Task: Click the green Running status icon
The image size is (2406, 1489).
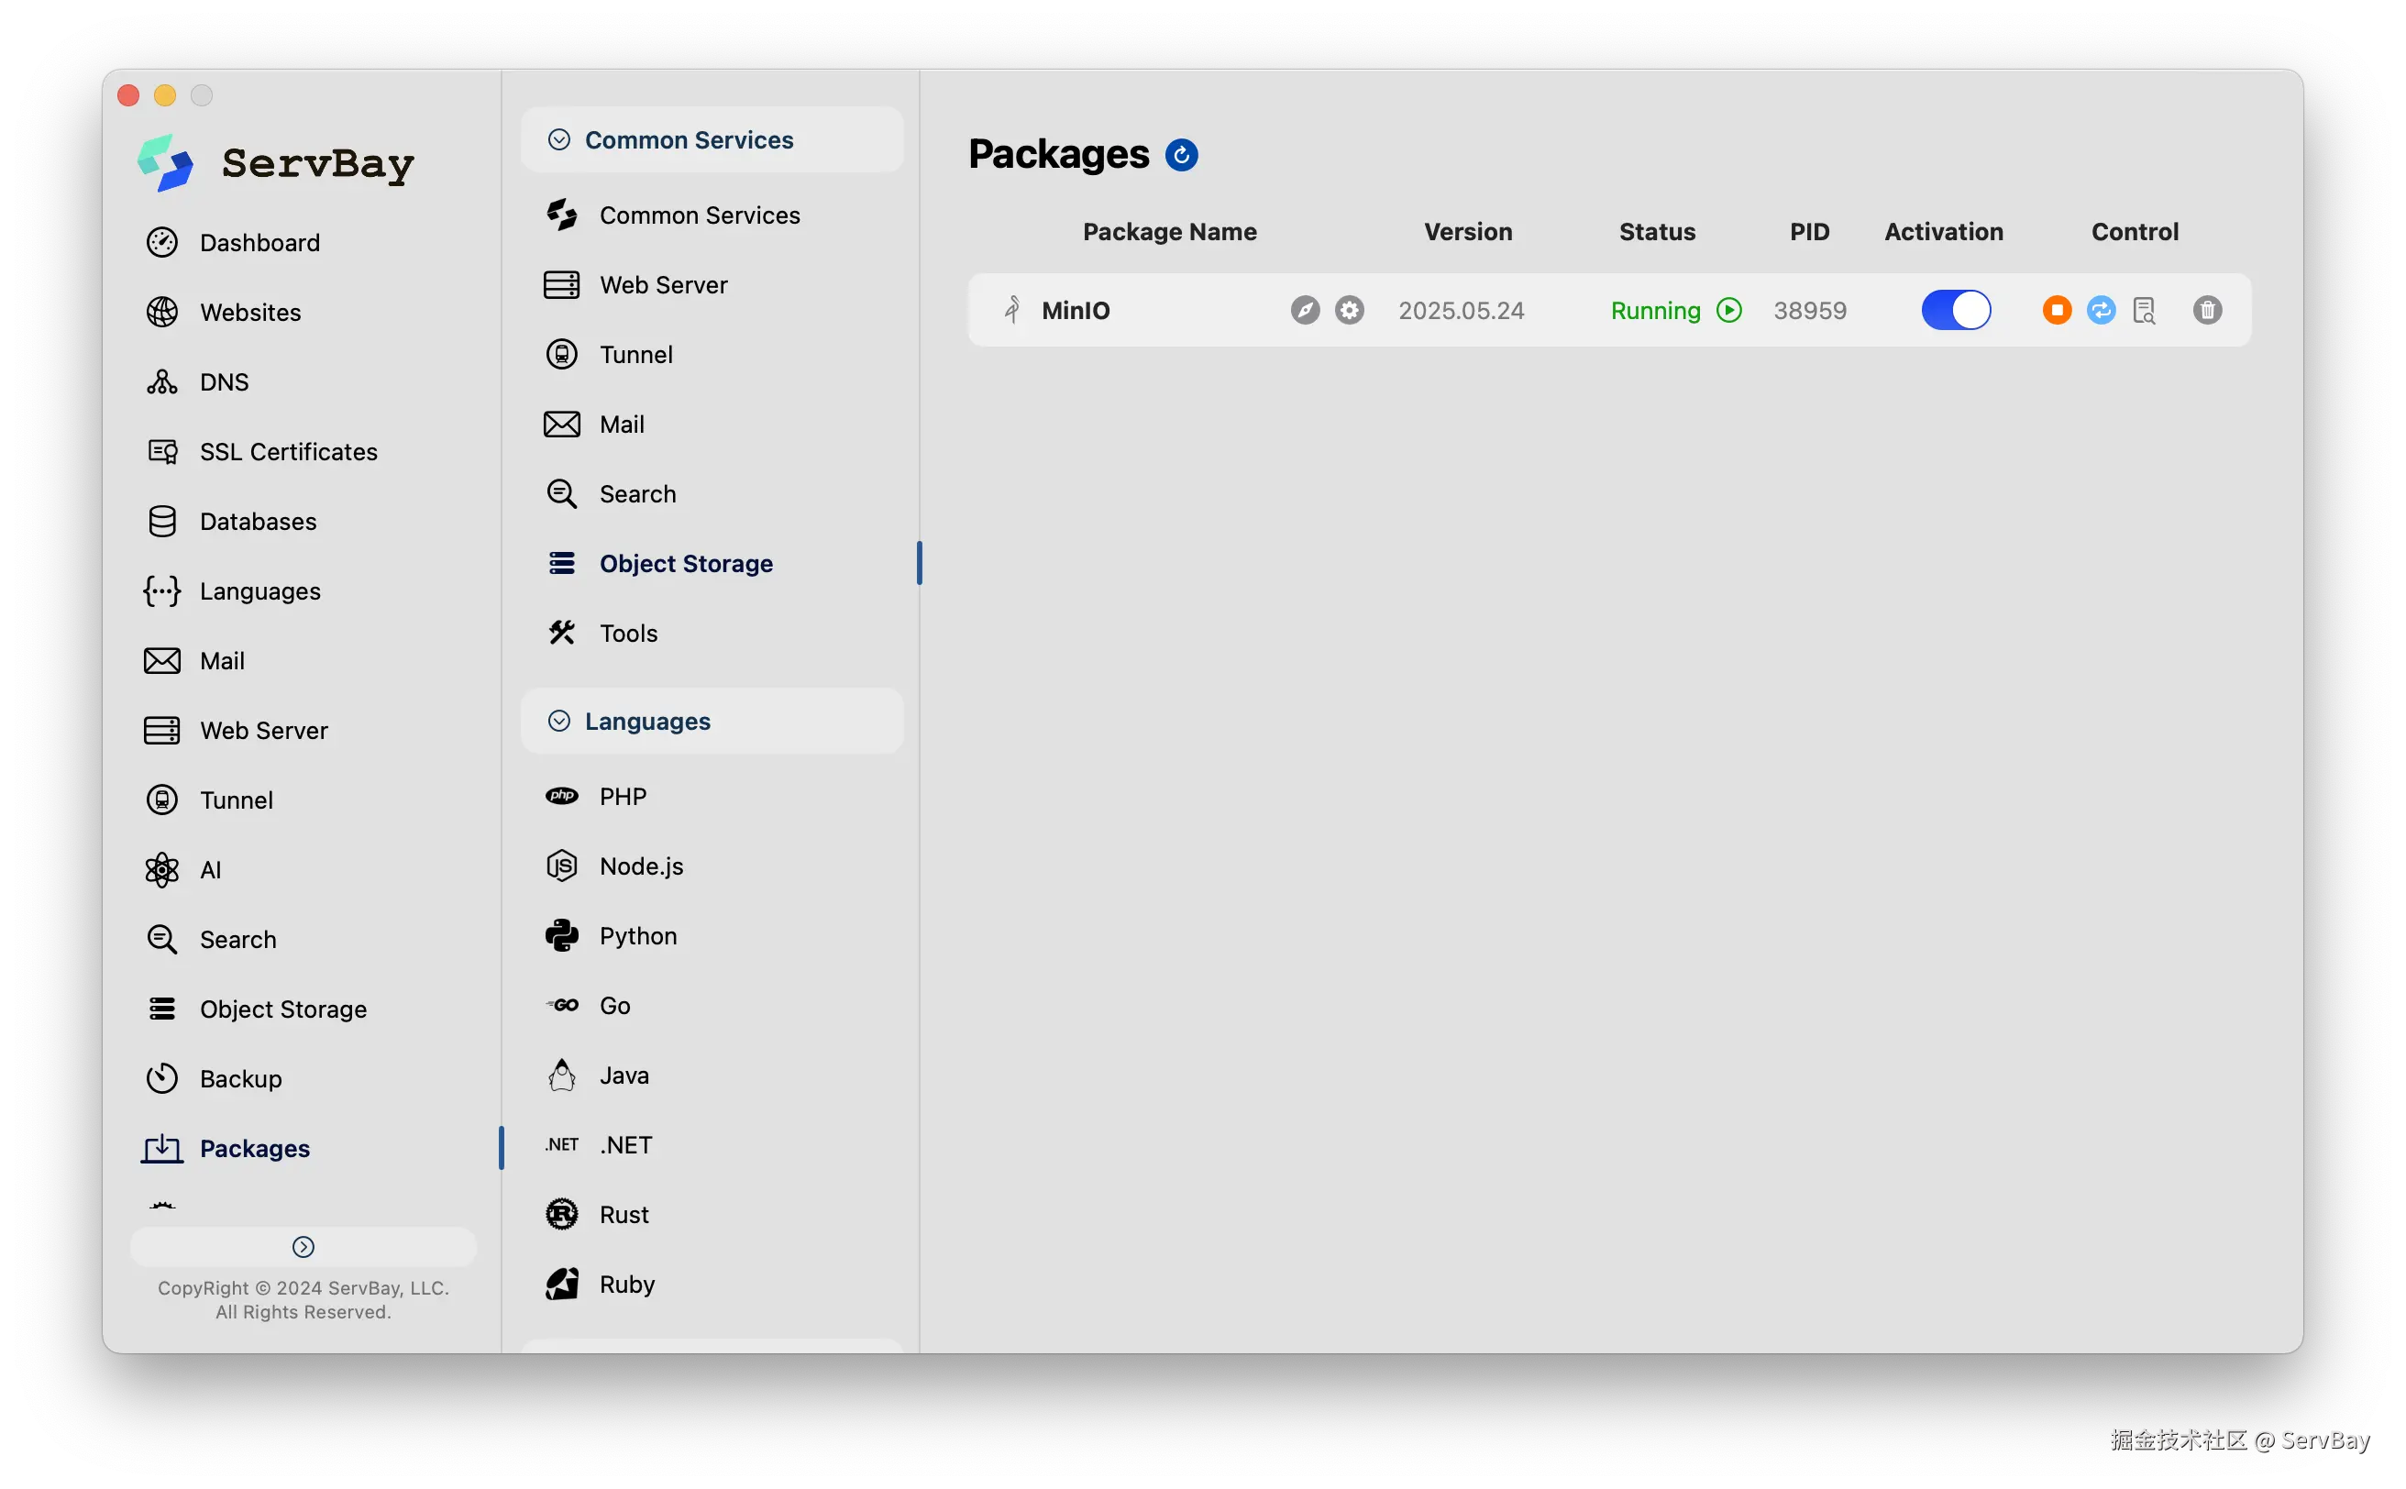Action: click(x=1728, y=310)
